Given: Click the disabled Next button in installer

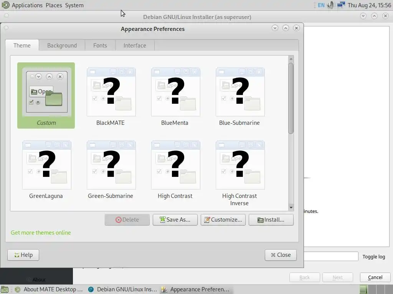Looking at the screenshot, I should click(x=338, y=278).
